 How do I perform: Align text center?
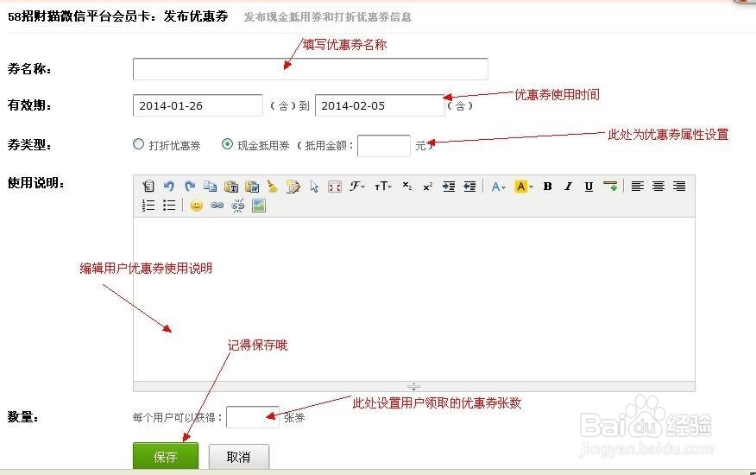[658, 186]
